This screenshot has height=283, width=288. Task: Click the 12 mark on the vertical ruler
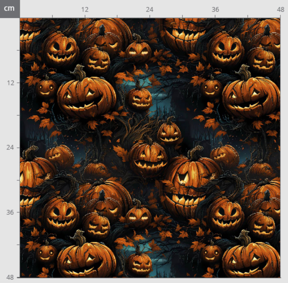[x=11, y=83]
